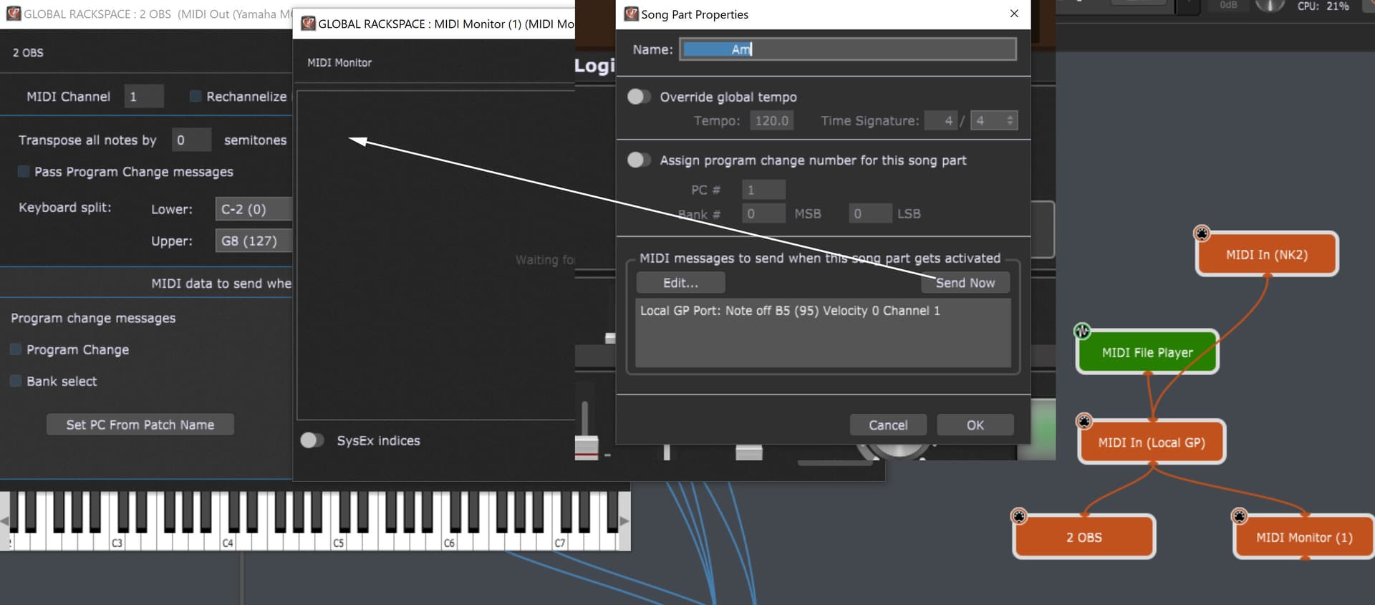Toggle Assign program change number switch
This screenshot has height=605, width=1375.
point(638,160)
